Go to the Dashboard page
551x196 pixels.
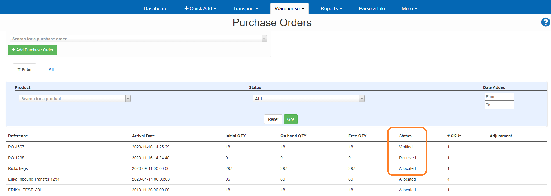click(155, 9)
